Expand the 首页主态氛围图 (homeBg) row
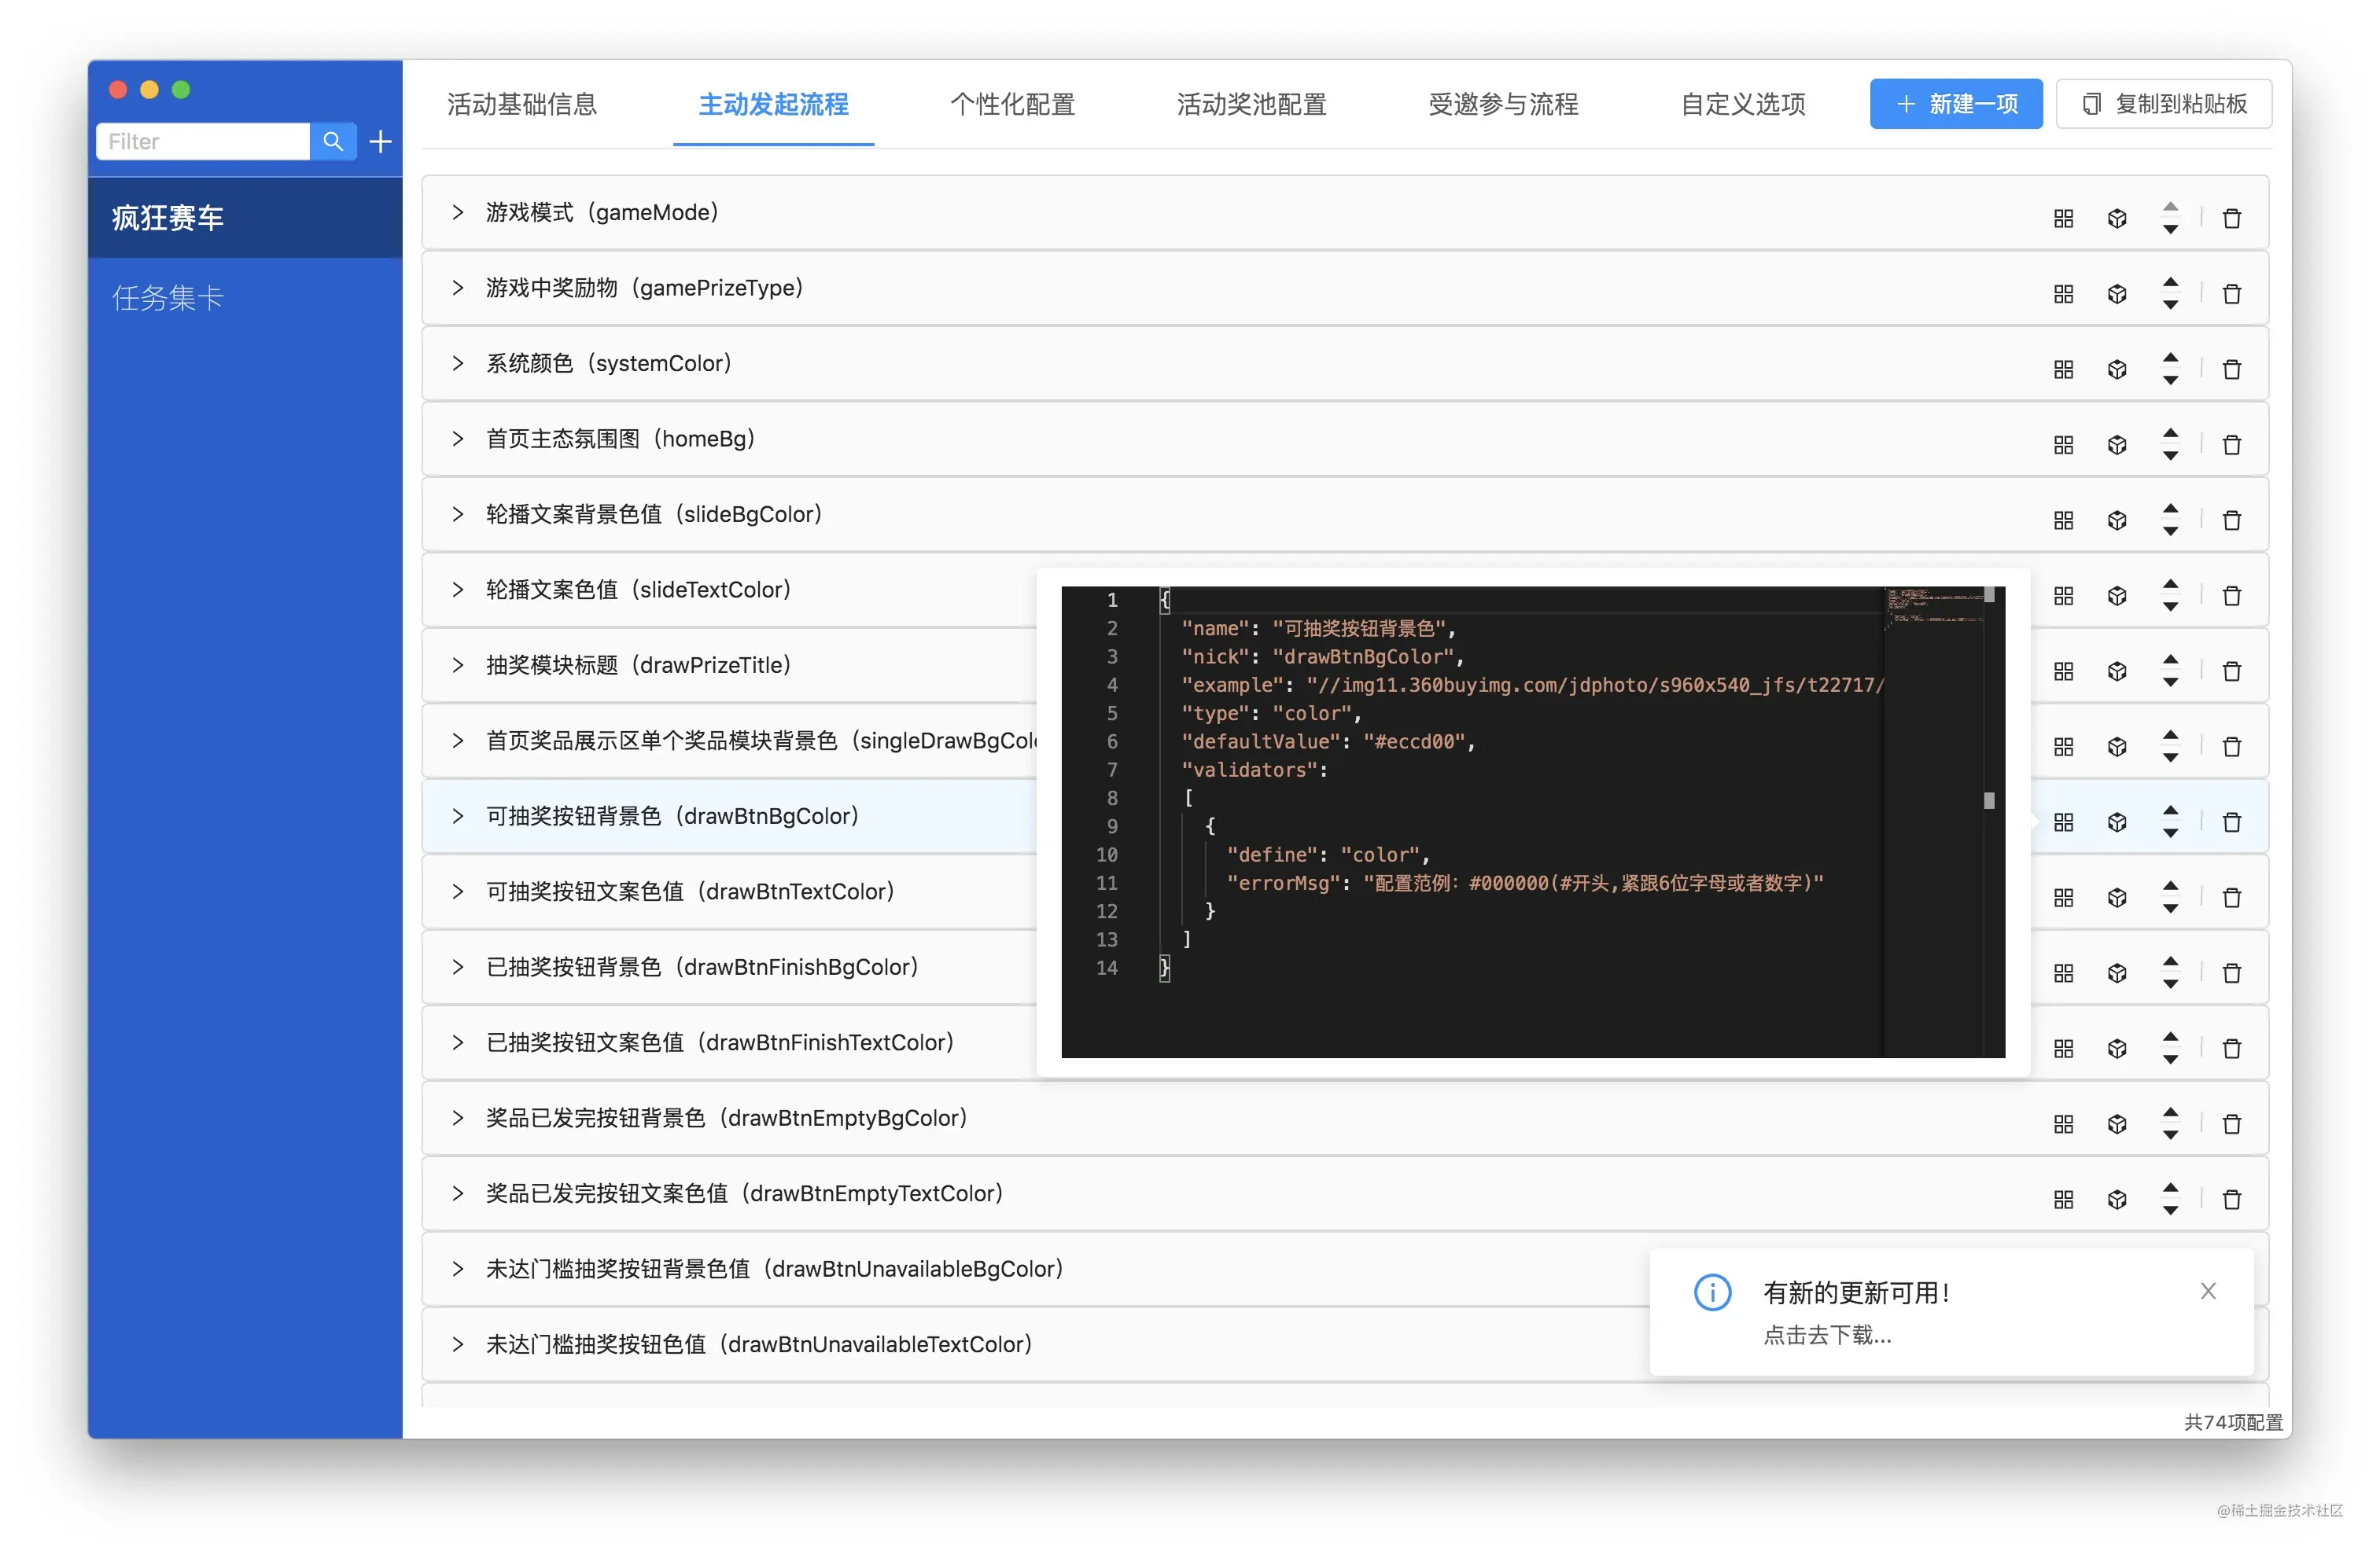This screenshot has height=1555, width=2380. 458,439
